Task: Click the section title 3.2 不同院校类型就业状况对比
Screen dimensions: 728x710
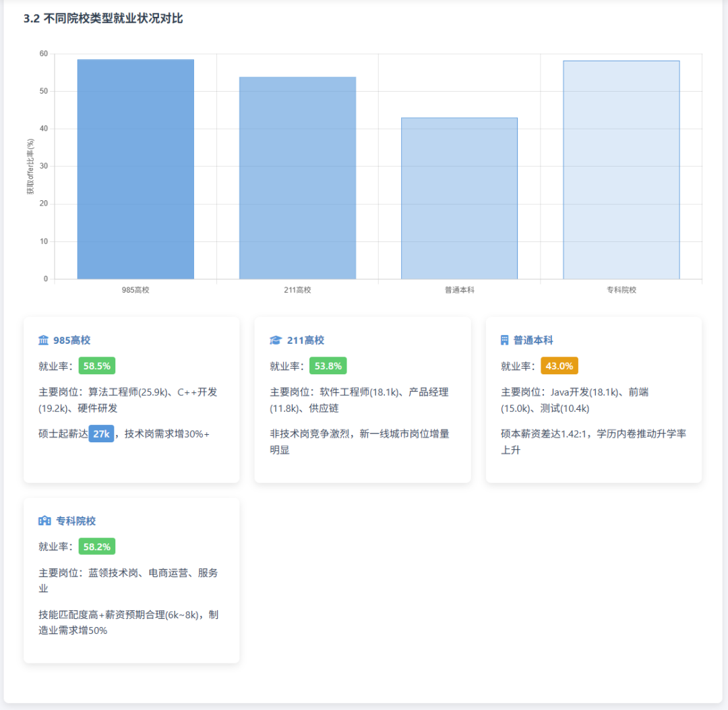Action: tap(103, 19)
